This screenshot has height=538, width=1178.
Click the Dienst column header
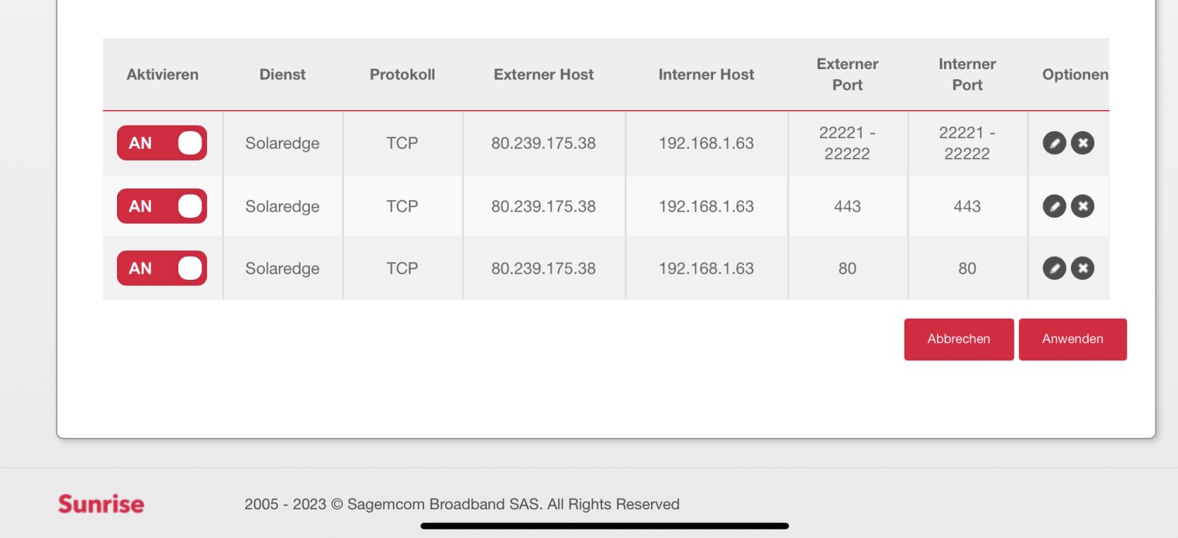pos(282,74)
